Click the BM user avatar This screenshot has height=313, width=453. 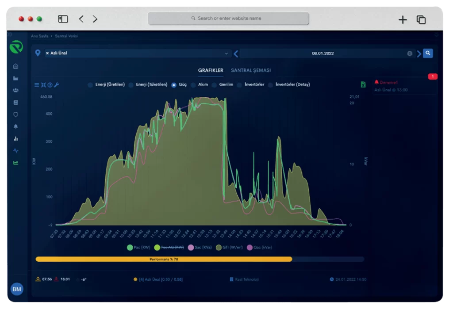[x=17, y=289]
